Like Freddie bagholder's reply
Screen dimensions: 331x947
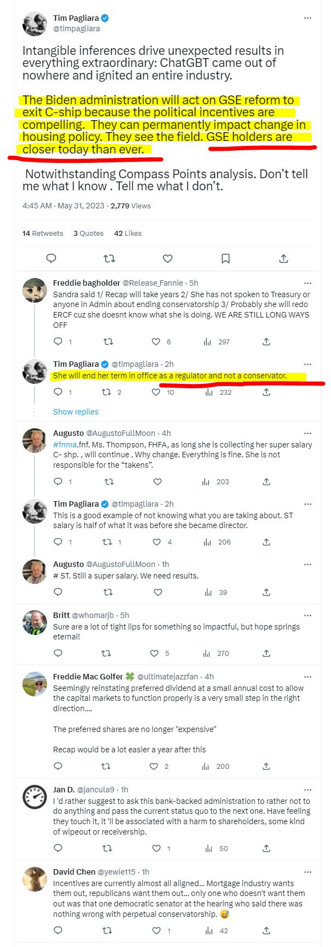157,342
